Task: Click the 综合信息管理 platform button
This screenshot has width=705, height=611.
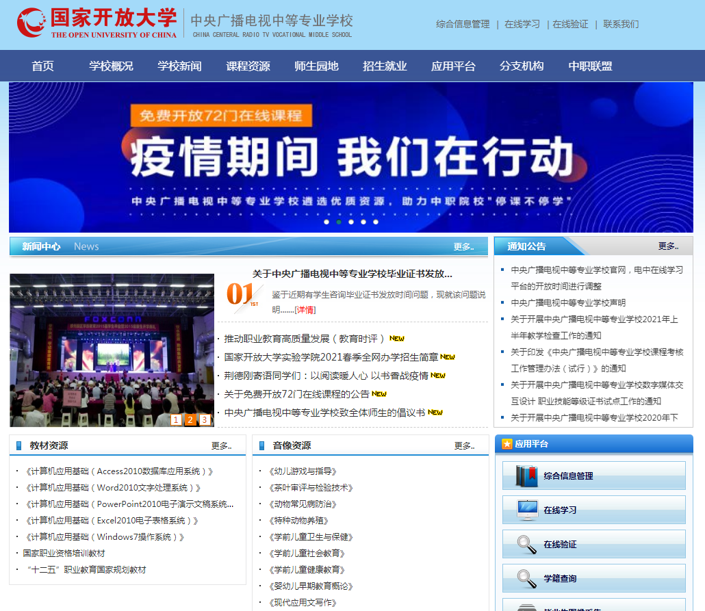Action: click(594, 476)
